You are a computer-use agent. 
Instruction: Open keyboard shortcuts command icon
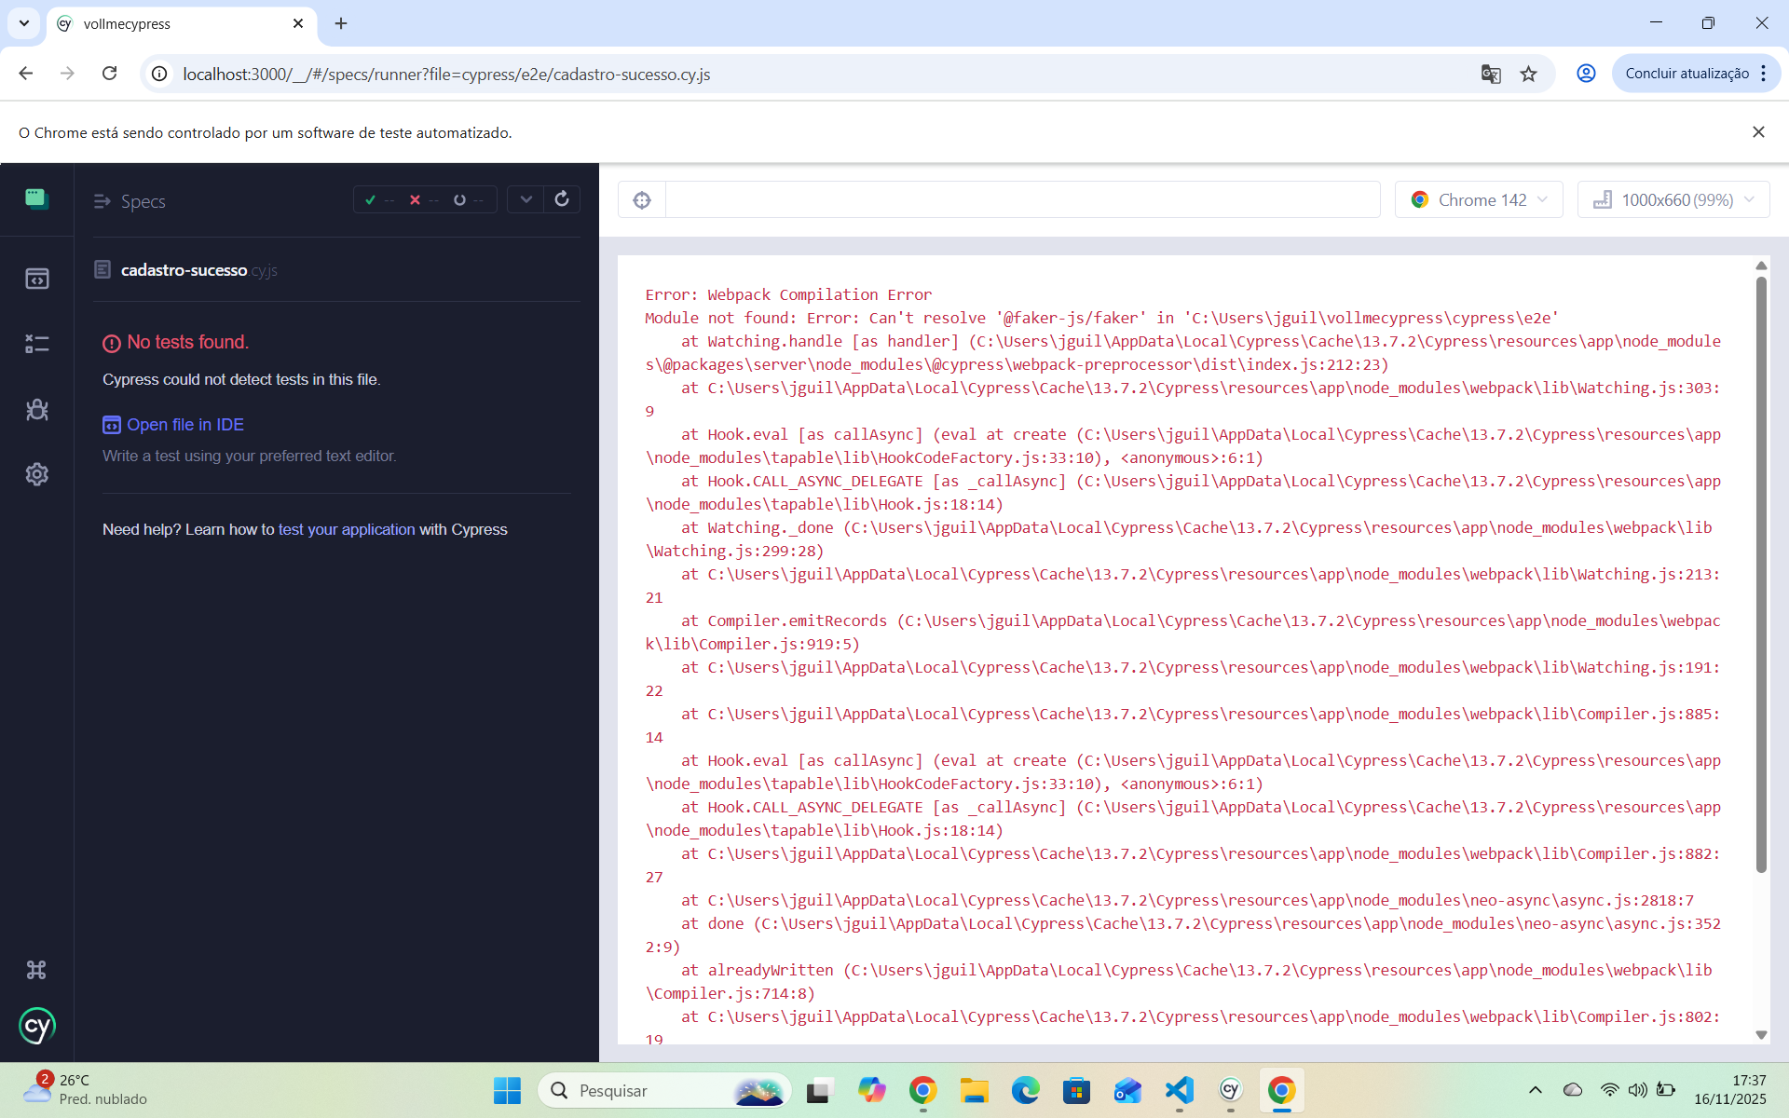tap(36, 970)
